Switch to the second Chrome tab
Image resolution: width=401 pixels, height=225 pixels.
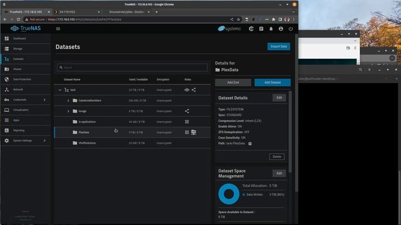point(77,12)
